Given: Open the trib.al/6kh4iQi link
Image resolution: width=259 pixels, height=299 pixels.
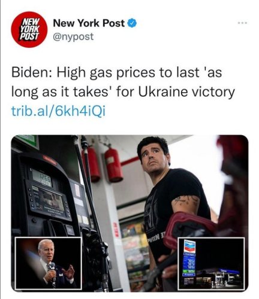Looking at the screenshot, I should (58, 111).
